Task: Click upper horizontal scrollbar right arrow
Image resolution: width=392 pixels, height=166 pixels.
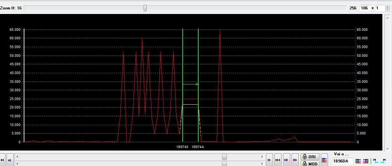Action: pos(262,157)
